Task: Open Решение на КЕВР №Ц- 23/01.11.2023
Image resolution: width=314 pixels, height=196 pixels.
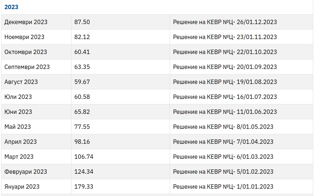Action: (x=225, y=37)
